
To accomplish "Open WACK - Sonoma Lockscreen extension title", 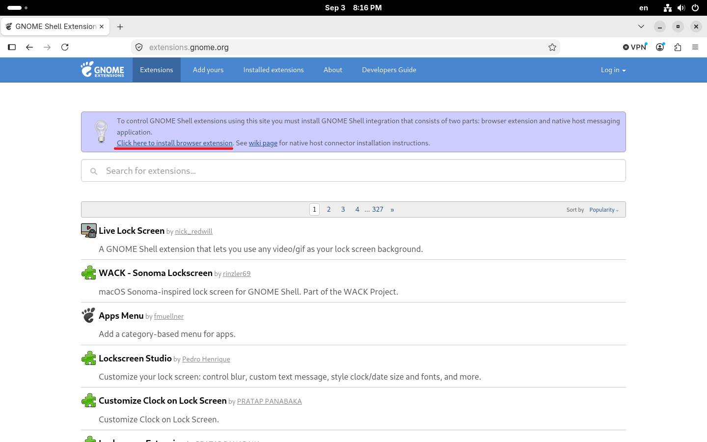I will (156, 273).
